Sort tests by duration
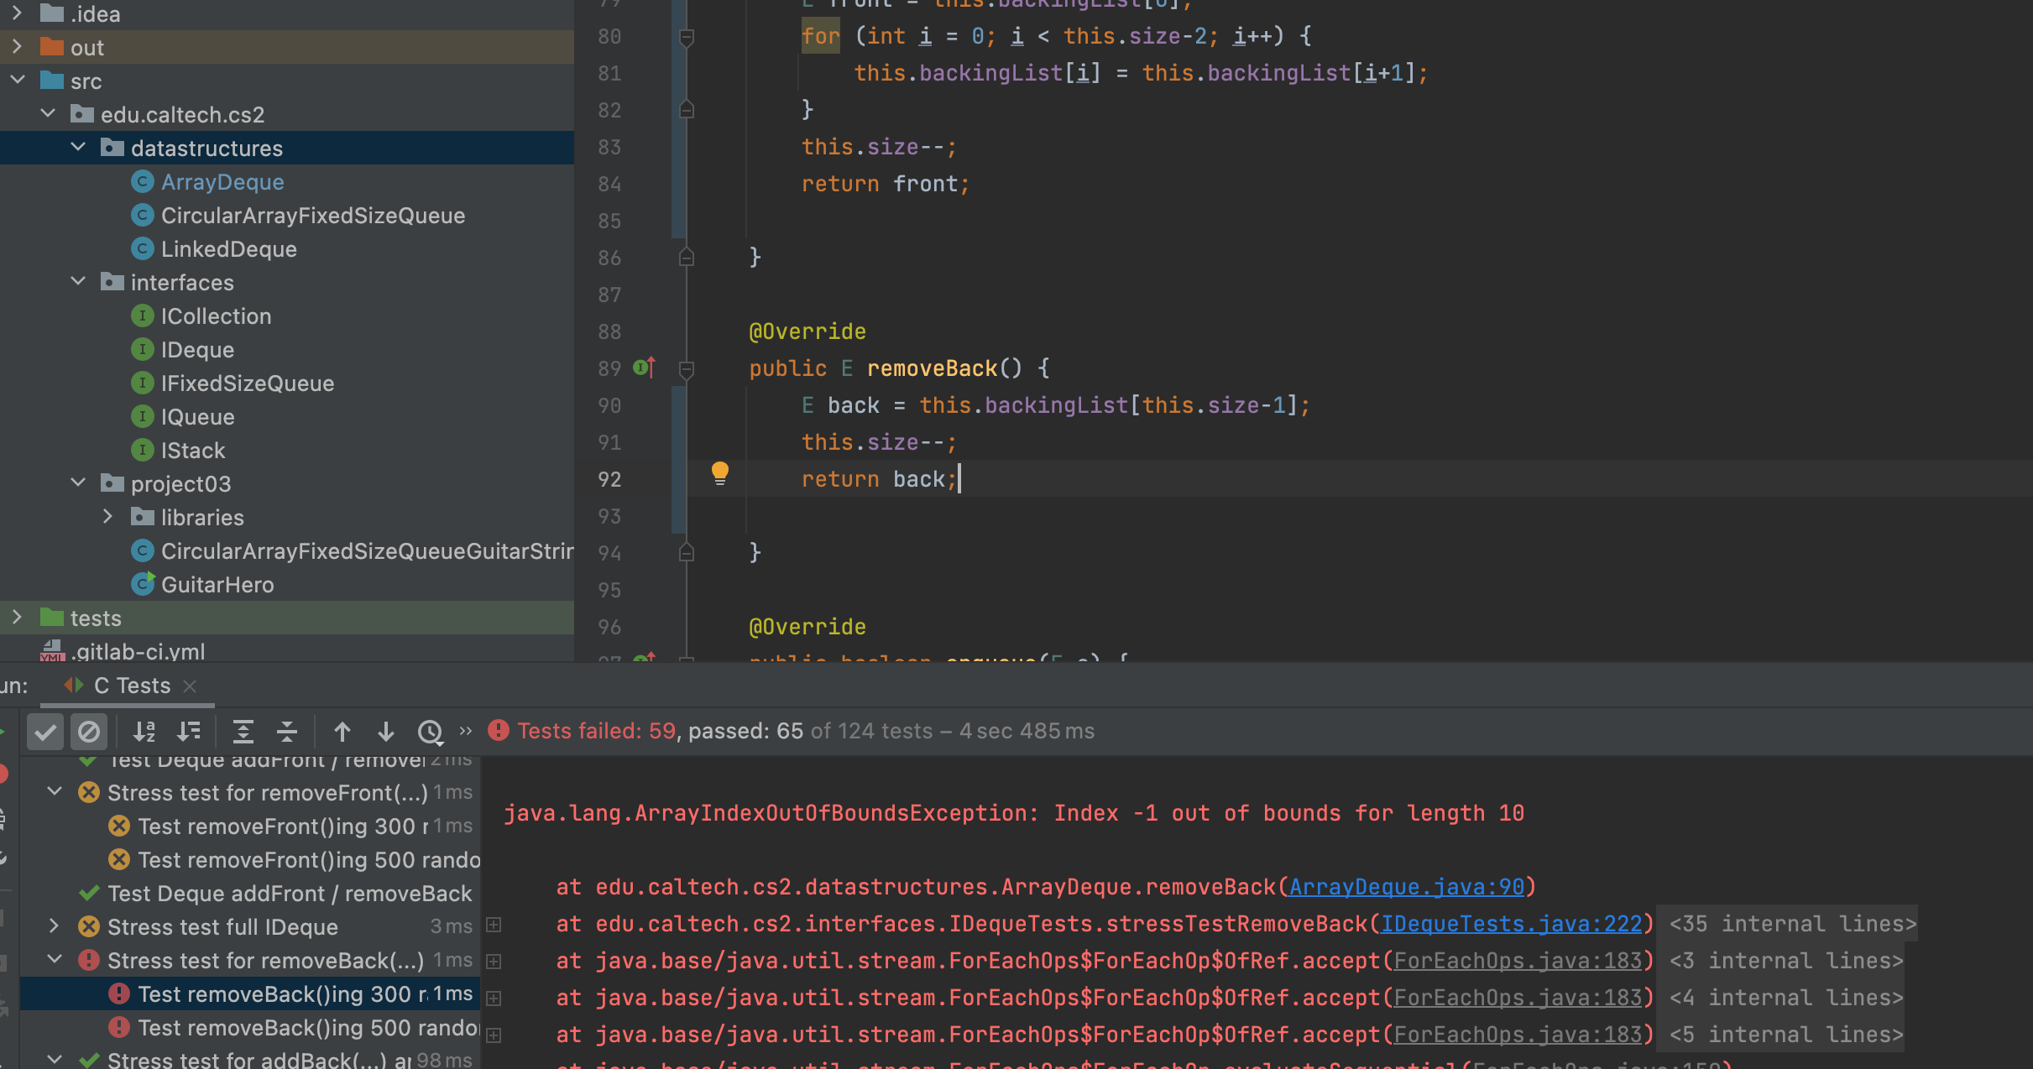 (189, 732)
